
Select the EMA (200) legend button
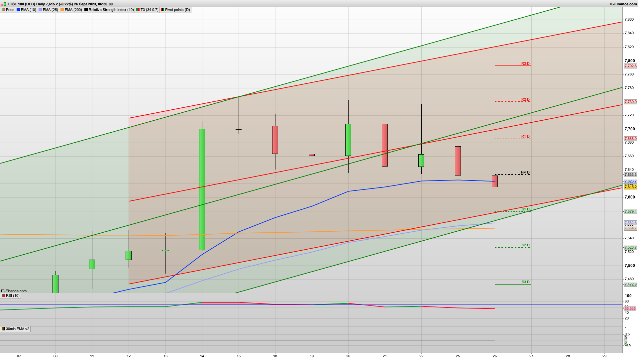click(71, 10)
